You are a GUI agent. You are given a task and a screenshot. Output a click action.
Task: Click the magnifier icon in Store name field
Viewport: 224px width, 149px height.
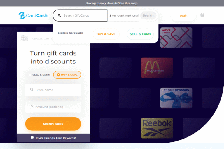click(32, 90)
